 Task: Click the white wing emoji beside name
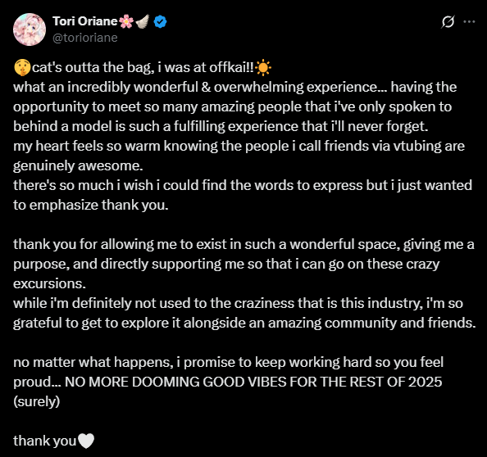[143, 21]
